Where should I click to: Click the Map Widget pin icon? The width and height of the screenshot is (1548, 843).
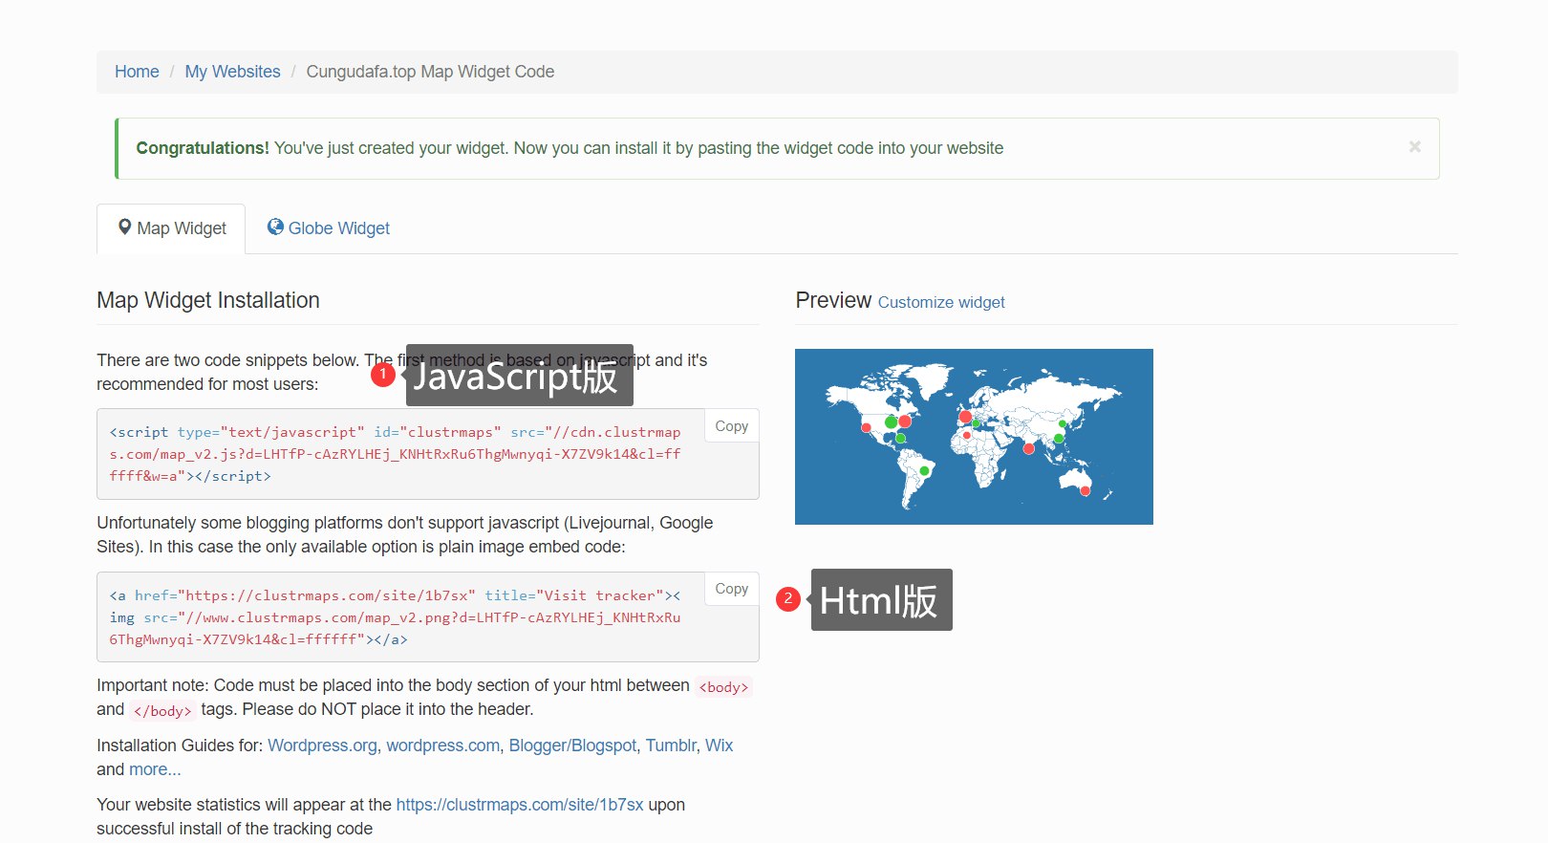coord(124,227)
